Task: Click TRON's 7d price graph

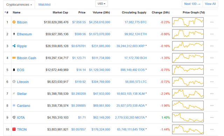Action: (188, 129)
